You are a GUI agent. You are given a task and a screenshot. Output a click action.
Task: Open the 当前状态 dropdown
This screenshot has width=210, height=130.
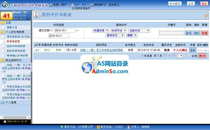click(x=139, y=30)
